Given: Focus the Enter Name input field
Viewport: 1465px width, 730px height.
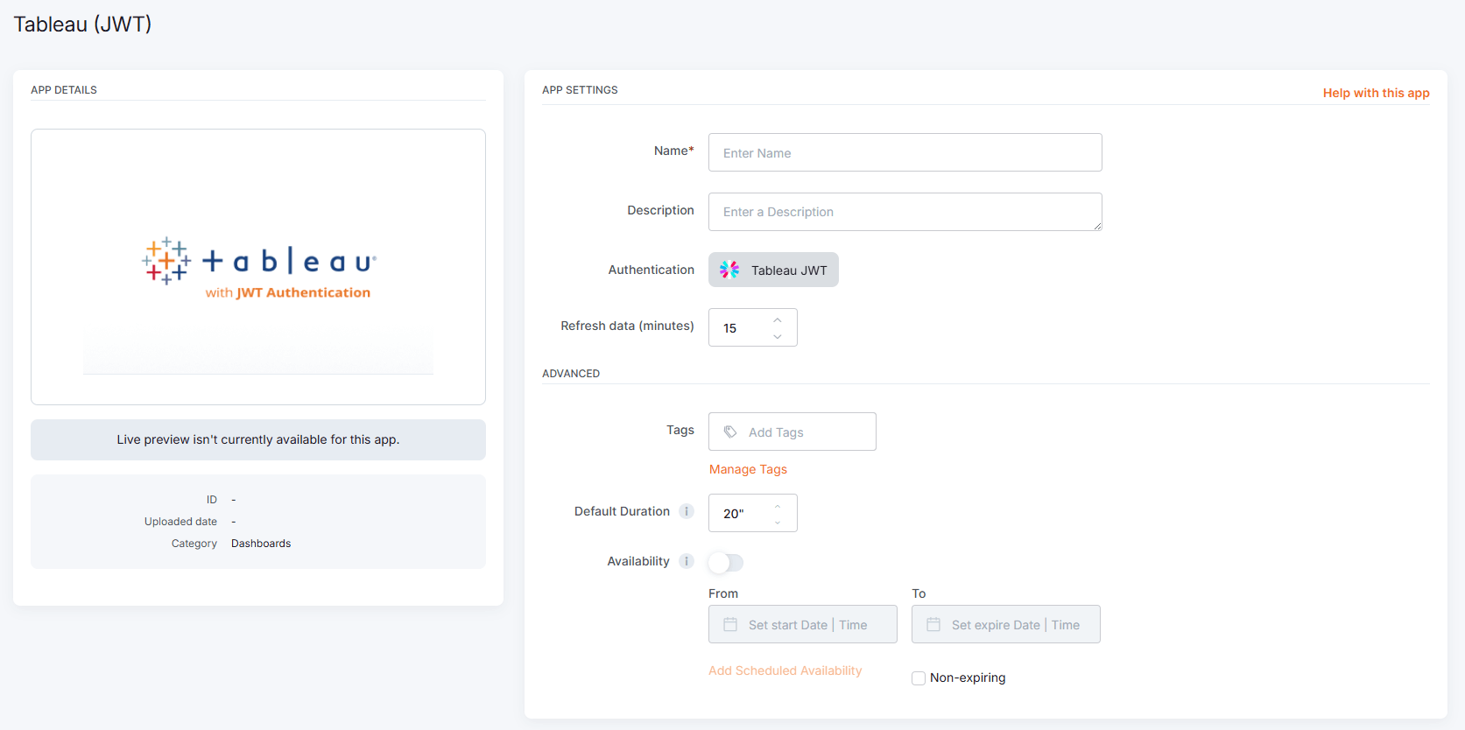Looking at the screenshot, I should [905, 152].
